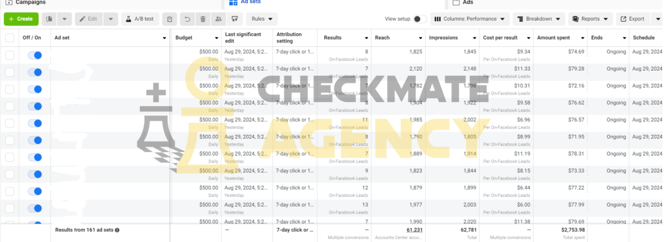This screenshot has width=666, height=242.
Task: Click the $74.69 amount spent cell
Action: [576, 52]
